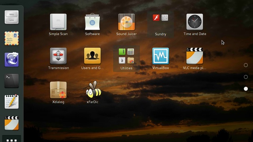Image resolution: width=253 pixels, height=142 pixels.
Task: Launch xFarDic bee dictionary app
Action: coord(93,90)
